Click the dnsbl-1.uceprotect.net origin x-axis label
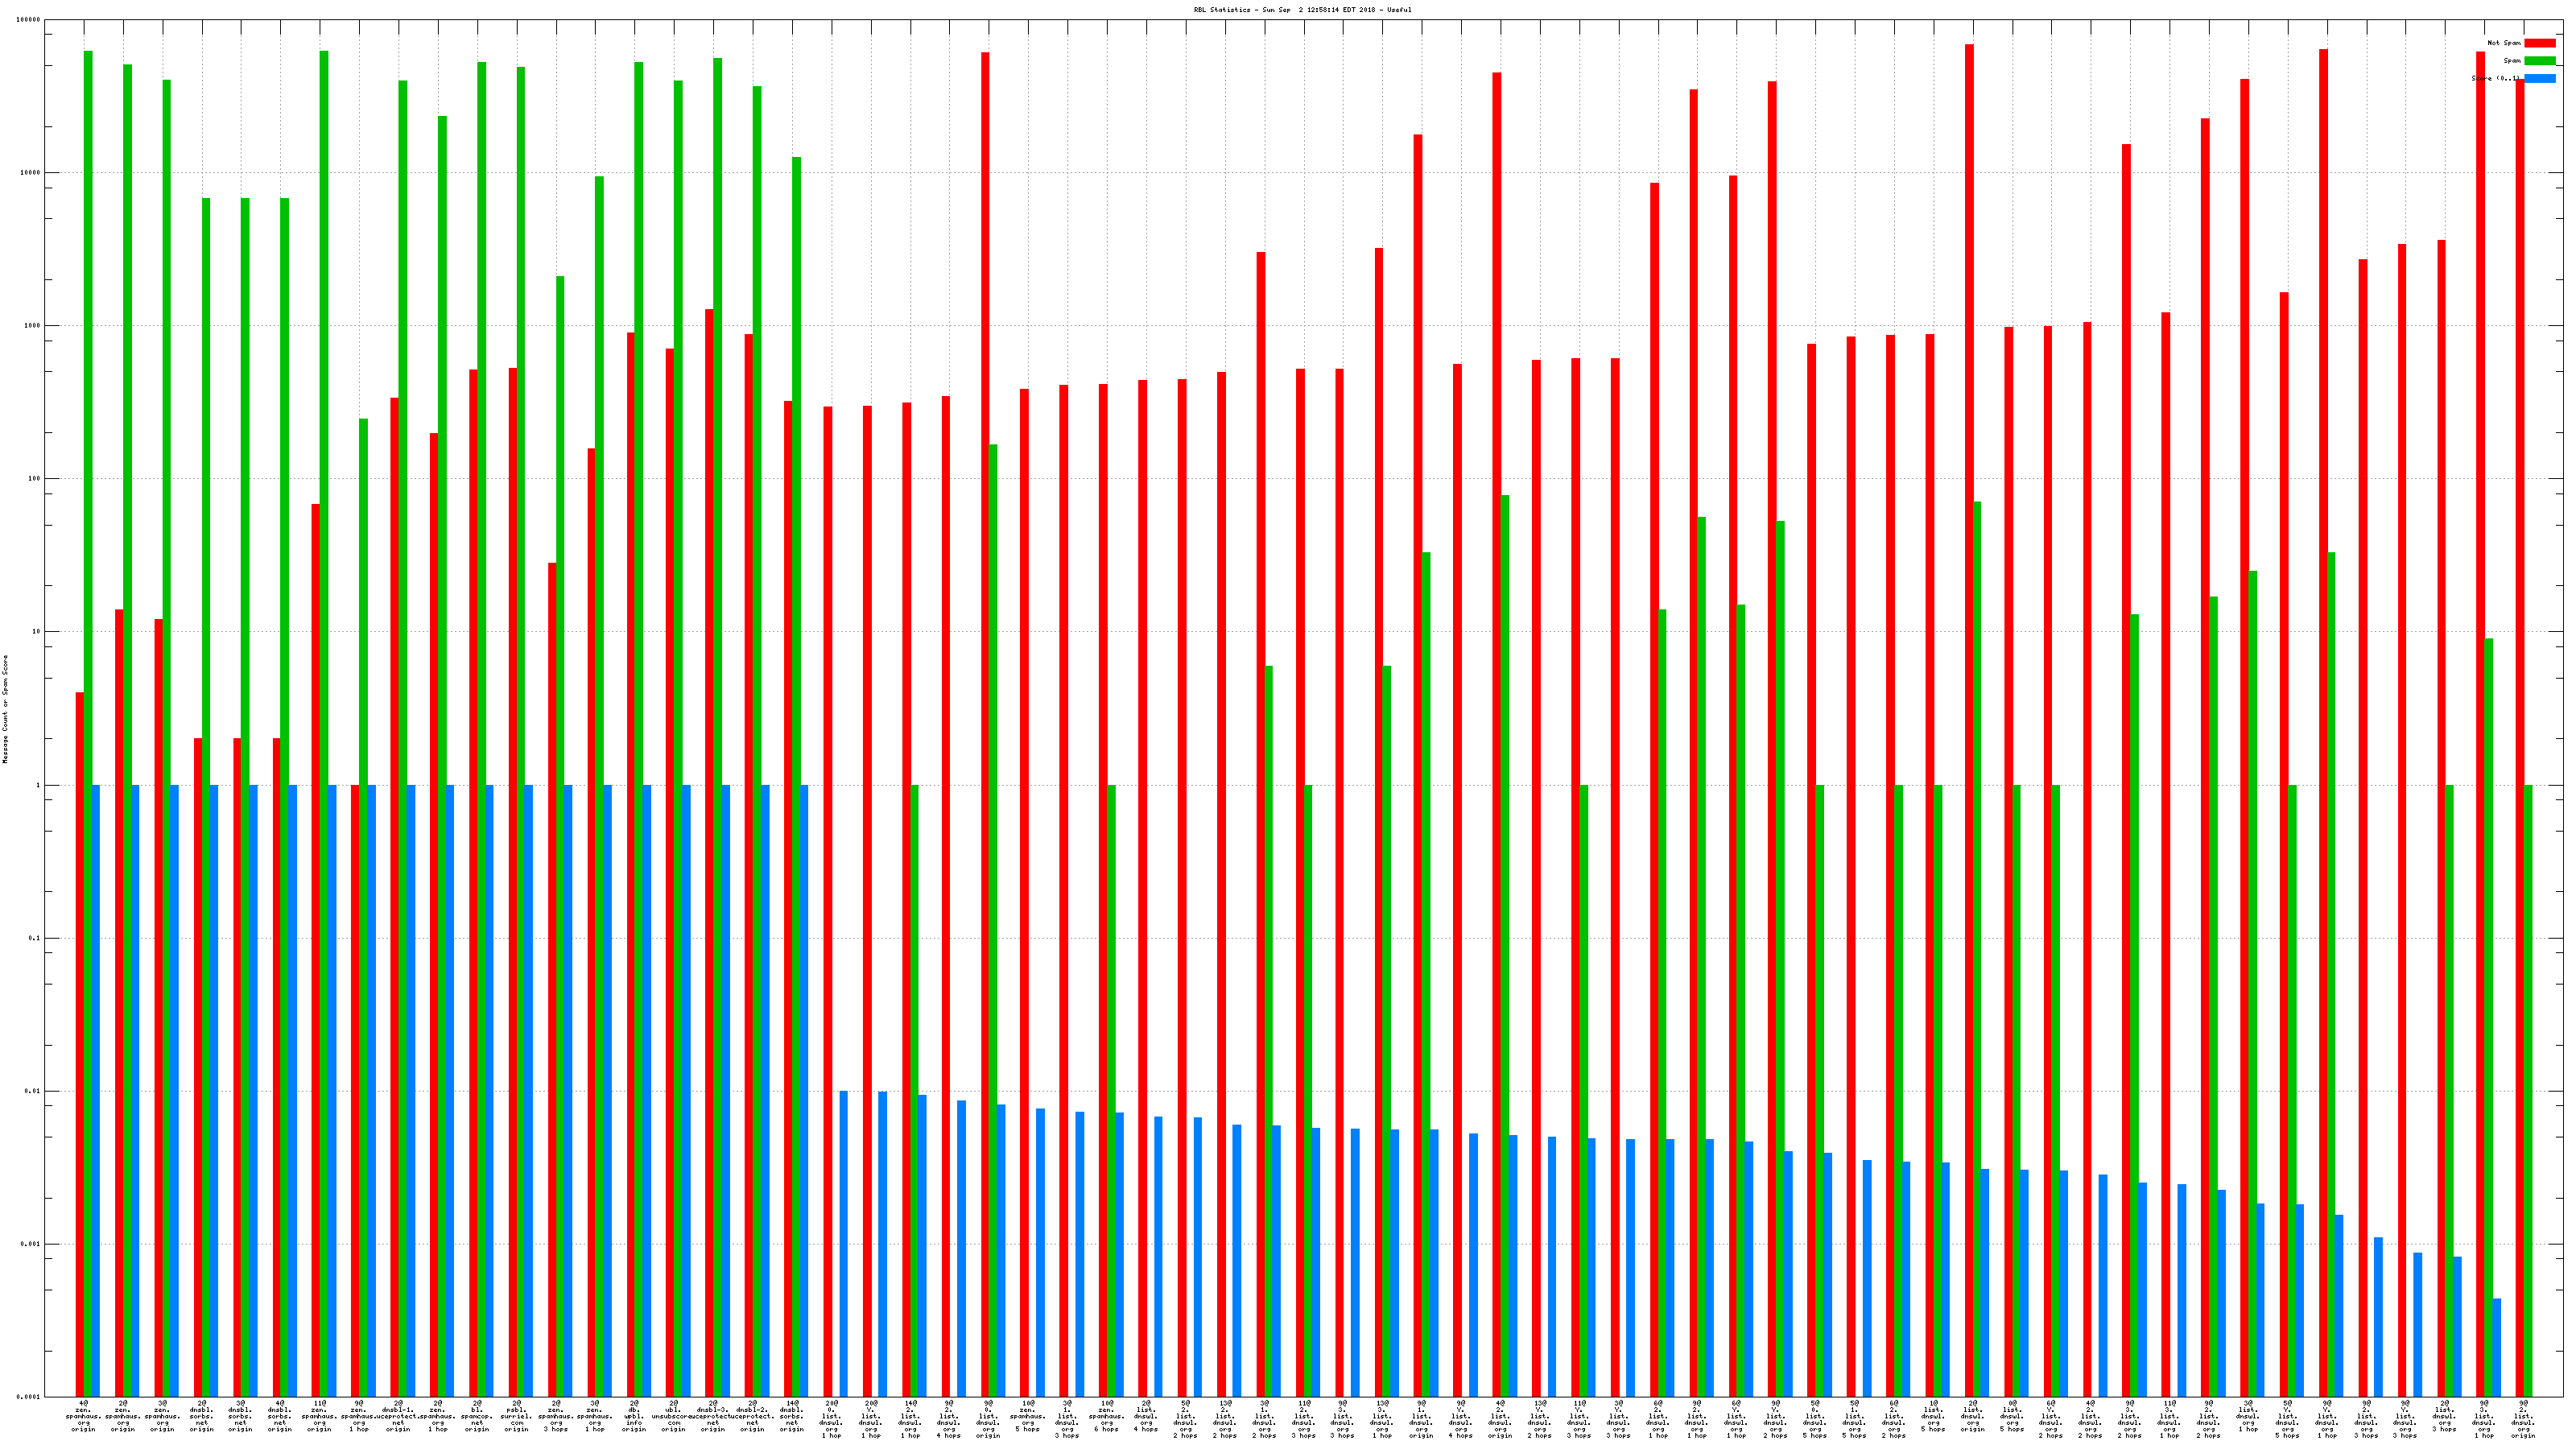Image resolution: width=2576 pixels, height=1449 pixels. click(398, 1416)
